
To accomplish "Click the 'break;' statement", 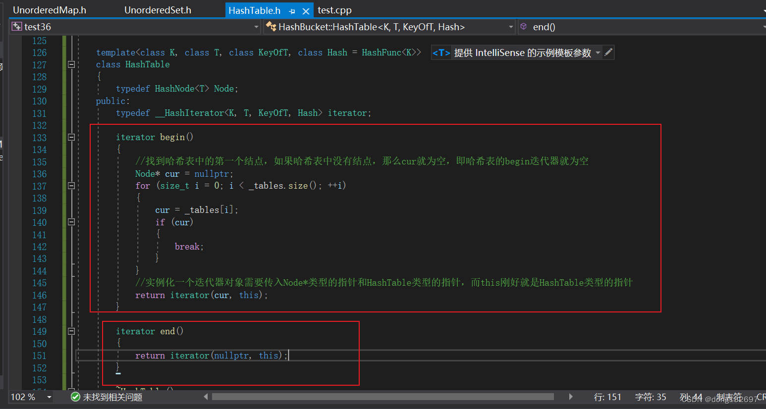I will click(x=189, y=247).
